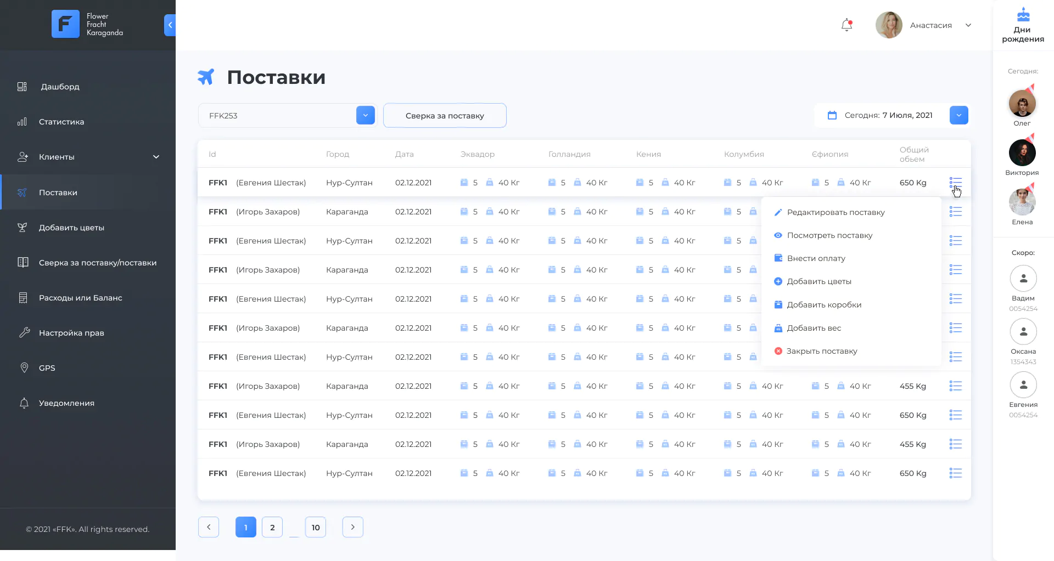
Task: Open the FFK253 dropdown arrow
Action: coord(366,115)
